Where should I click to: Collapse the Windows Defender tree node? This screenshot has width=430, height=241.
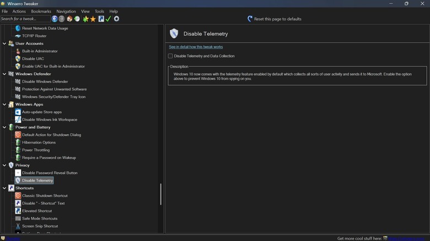tap(4, 74)
